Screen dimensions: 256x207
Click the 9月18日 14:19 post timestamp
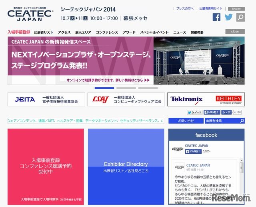[195, 170]
